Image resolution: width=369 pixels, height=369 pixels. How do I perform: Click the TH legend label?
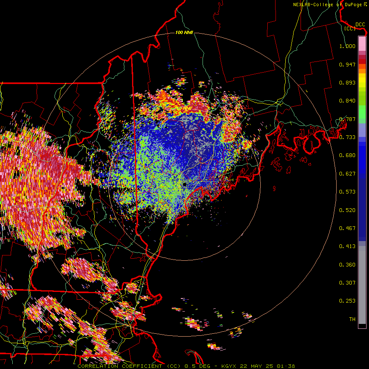tap(352, 319)
